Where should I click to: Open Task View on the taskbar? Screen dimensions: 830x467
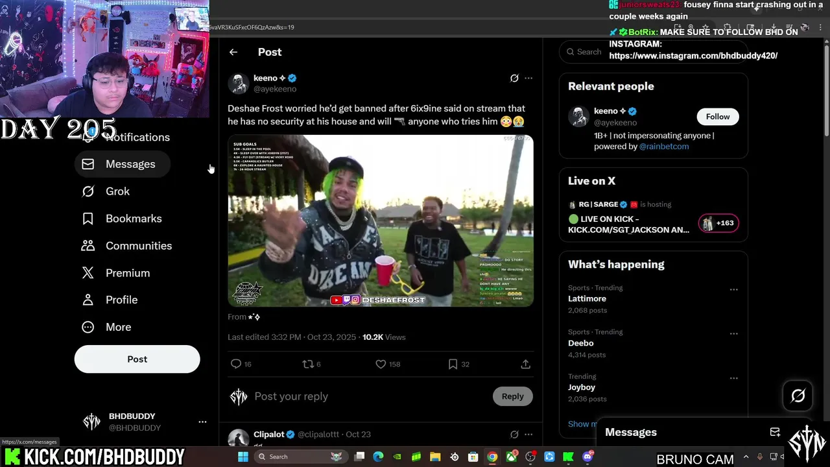coord(359,457)
